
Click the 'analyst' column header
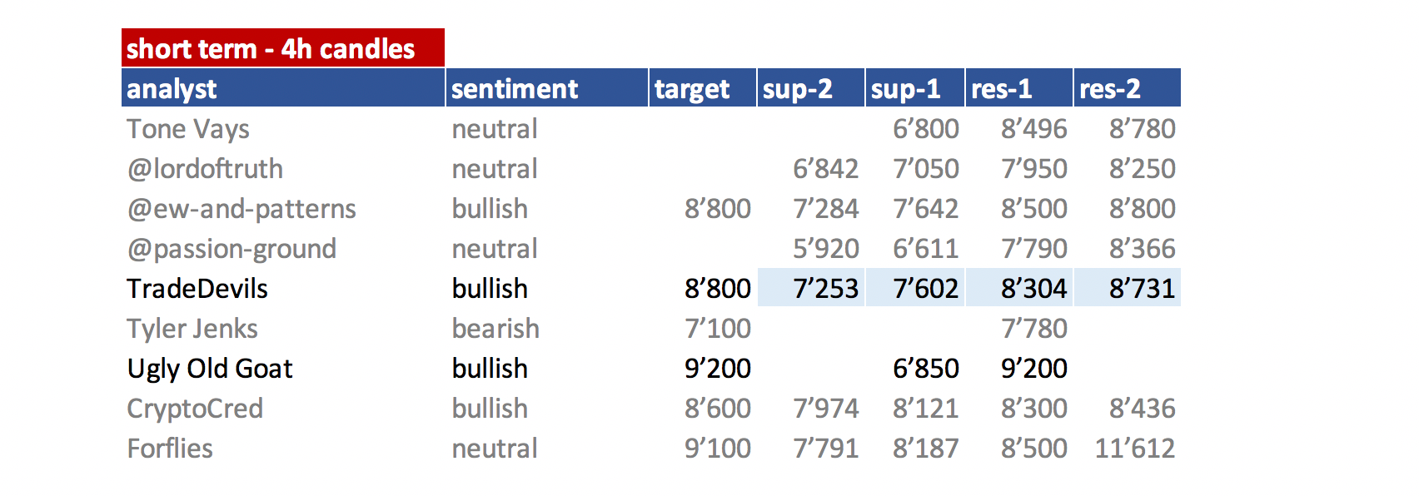pyautogui.click(x=283, y=88)
